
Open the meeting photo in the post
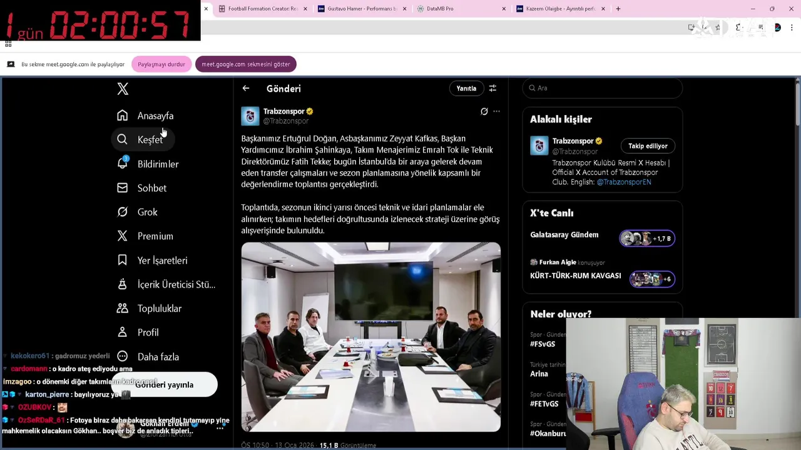[x=371, y=337]
